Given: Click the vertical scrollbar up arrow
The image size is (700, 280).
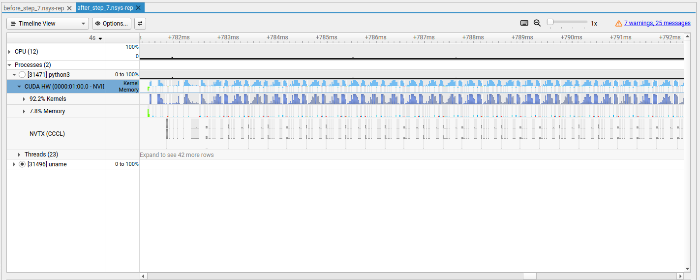Looking at the screenshot, I should pyautogui.click(x=687, y=37).
